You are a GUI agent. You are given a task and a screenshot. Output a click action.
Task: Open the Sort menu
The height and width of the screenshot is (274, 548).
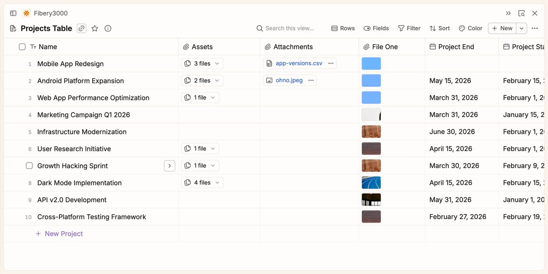(440, 28)
